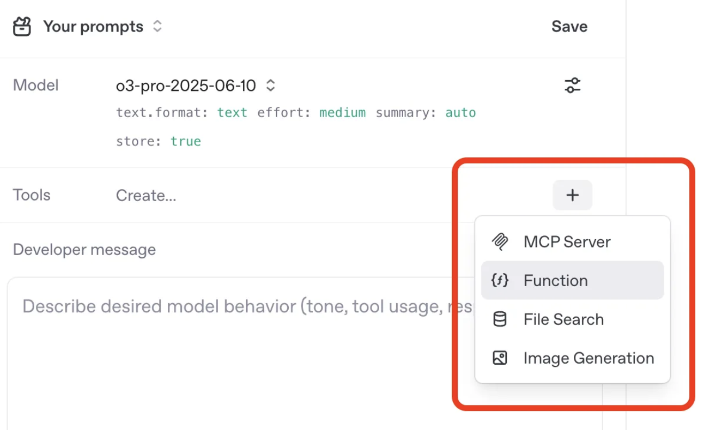The width and height of the screenshot is (708, 430).
Task: Choose the Image Generation menu label
Action: (x=589, y=358)
